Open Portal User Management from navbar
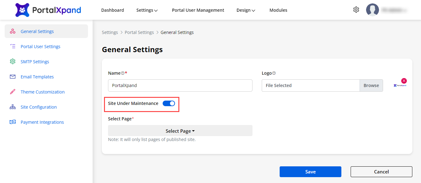 [198, 10]
